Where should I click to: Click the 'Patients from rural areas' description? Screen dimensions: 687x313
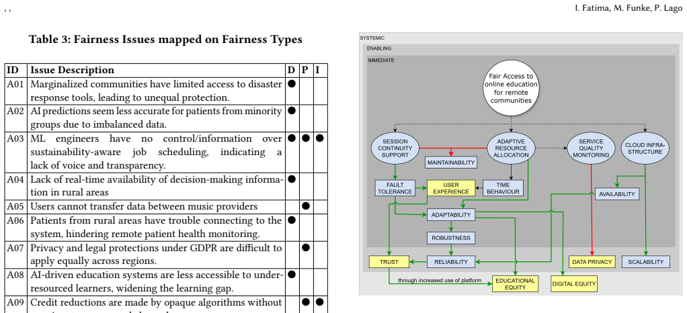tap(157, 227)
